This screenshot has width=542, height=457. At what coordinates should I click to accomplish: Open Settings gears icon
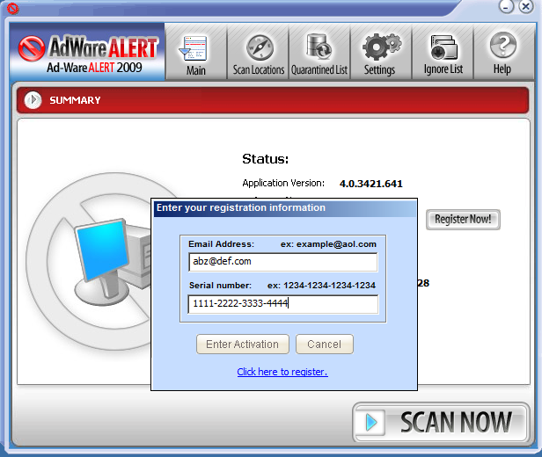point(382,47)
